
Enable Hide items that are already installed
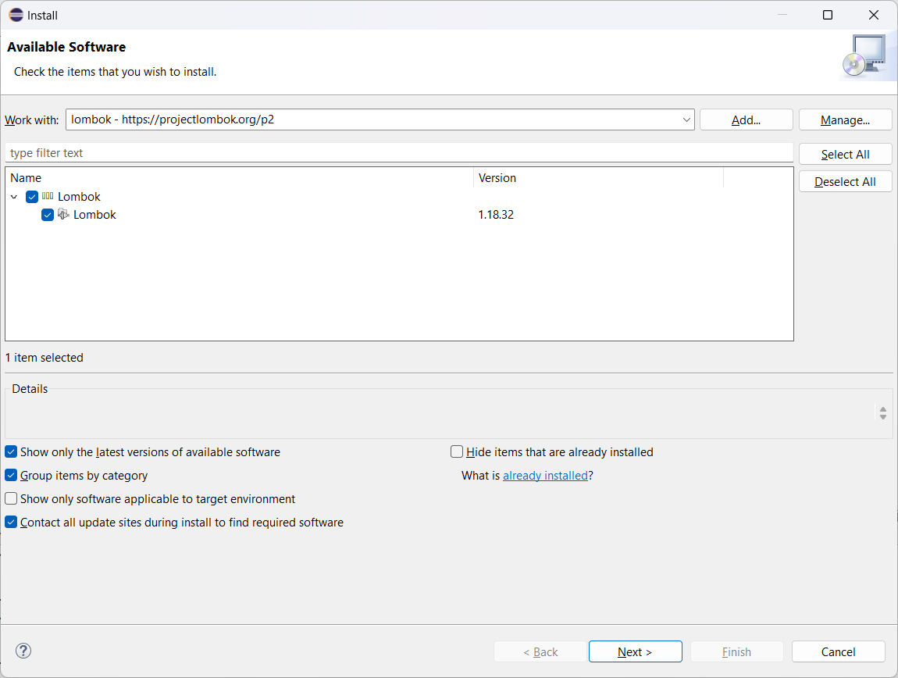[x=458, y=451]
